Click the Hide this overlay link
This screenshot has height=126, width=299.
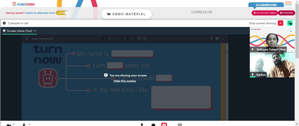[x=125, y=81]
